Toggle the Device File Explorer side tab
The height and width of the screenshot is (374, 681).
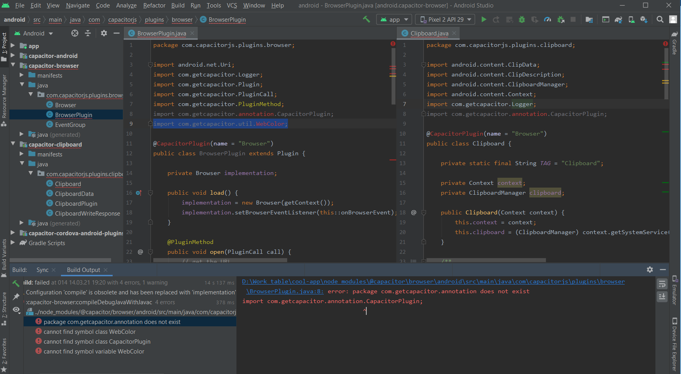click(x=674, y=344)
